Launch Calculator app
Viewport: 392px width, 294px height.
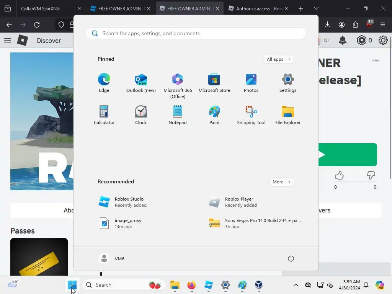coord(104,115)
